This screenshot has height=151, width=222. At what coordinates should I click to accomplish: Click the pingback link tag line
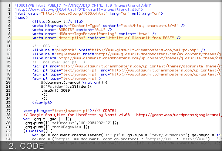[119, 50]
